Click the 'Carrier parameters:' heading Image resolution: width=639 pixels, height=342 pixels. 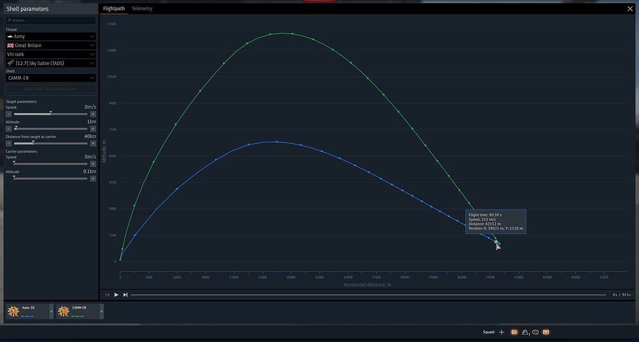coord(21,151)
